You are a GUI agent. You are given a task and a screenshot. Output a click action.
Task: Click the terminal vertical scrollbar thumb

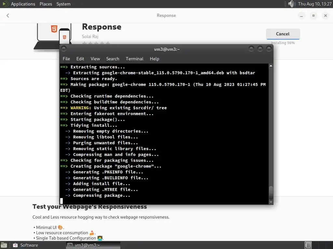271,193
